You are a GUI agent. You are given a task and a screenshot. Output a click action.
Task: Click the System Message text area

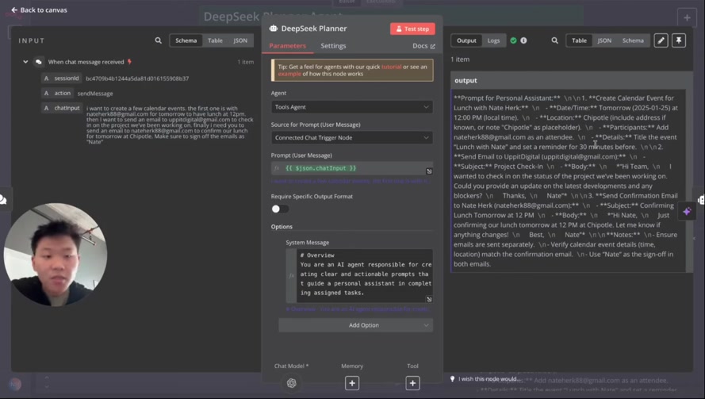pyautogui.click(x=365, y=275)
